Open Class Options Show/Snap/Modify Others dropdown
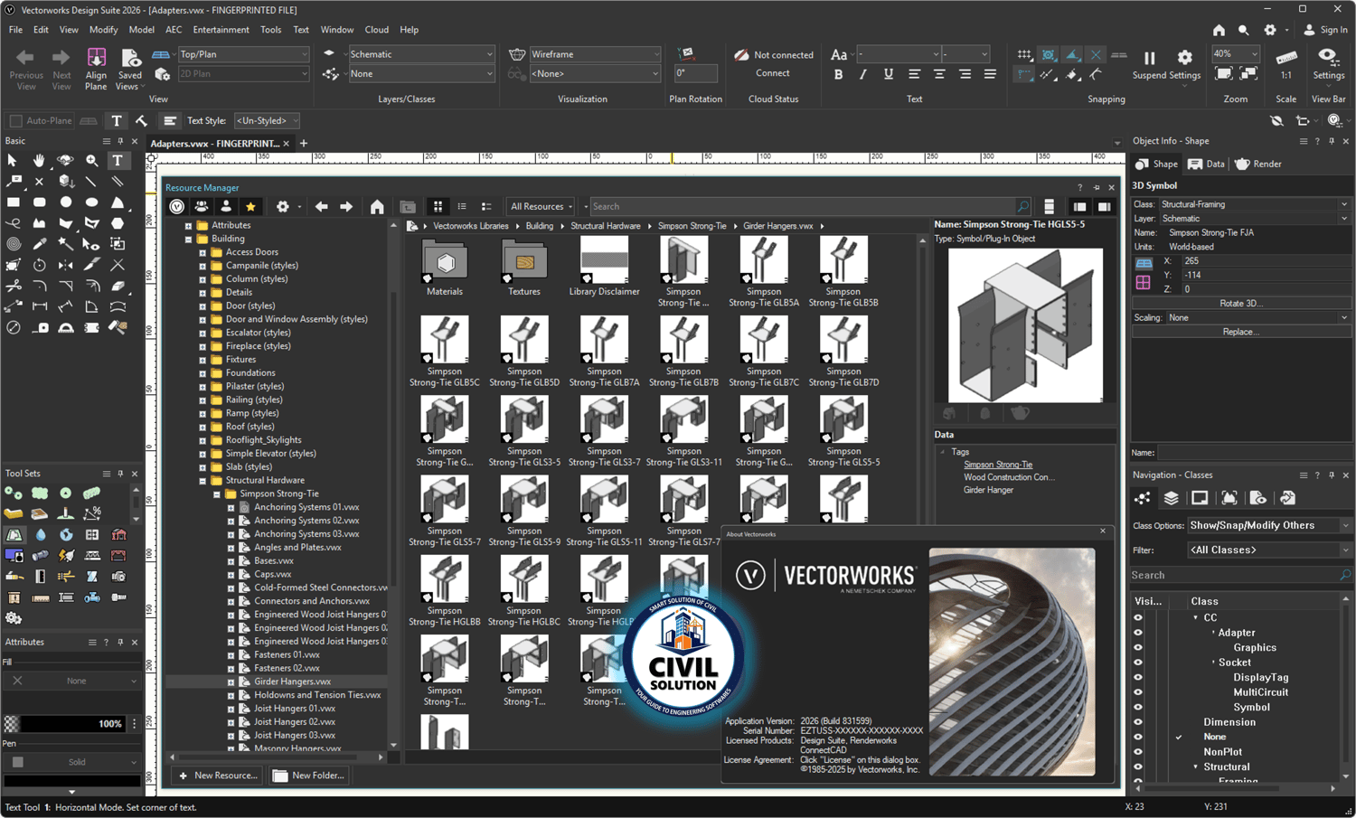 click(x=1269, y=525)
